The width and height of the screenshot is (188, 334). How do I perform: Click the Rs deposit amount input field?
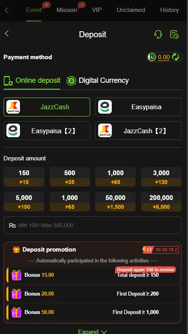pos(93,225)
